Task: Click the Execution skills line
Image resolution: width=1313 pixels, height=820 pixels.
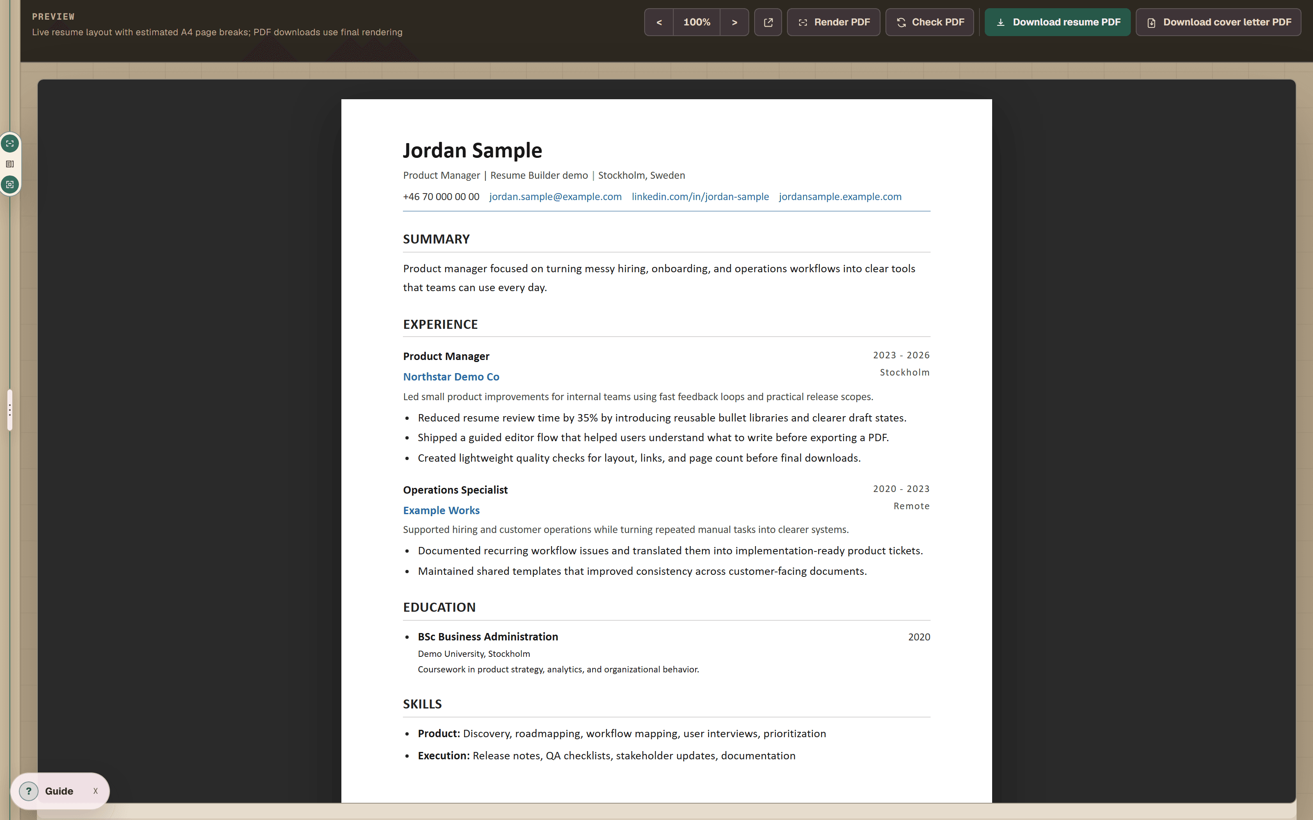Action: click(606, 756)
